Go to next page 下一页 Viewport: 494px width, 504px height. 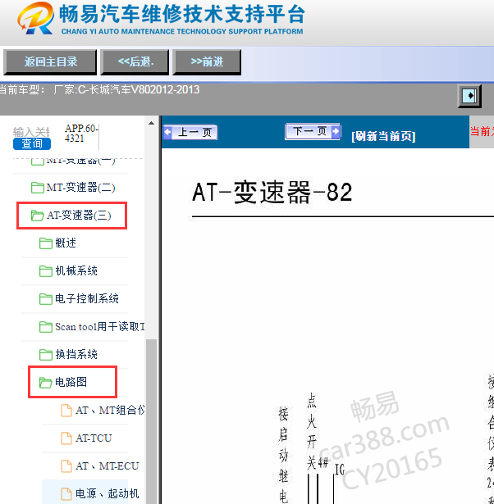click(x=313, y=131)
